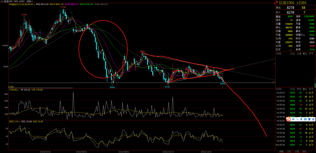Click the MA20 8682.00 label
This screenshot has width=316, height=153.
72,4
